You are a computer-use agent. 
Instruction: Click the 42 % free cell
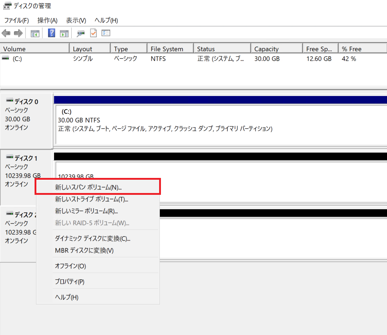click(x=349, y=59)
